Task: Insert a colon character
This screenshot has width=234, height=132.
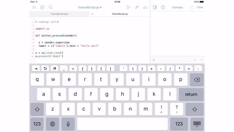Action: 198,69
